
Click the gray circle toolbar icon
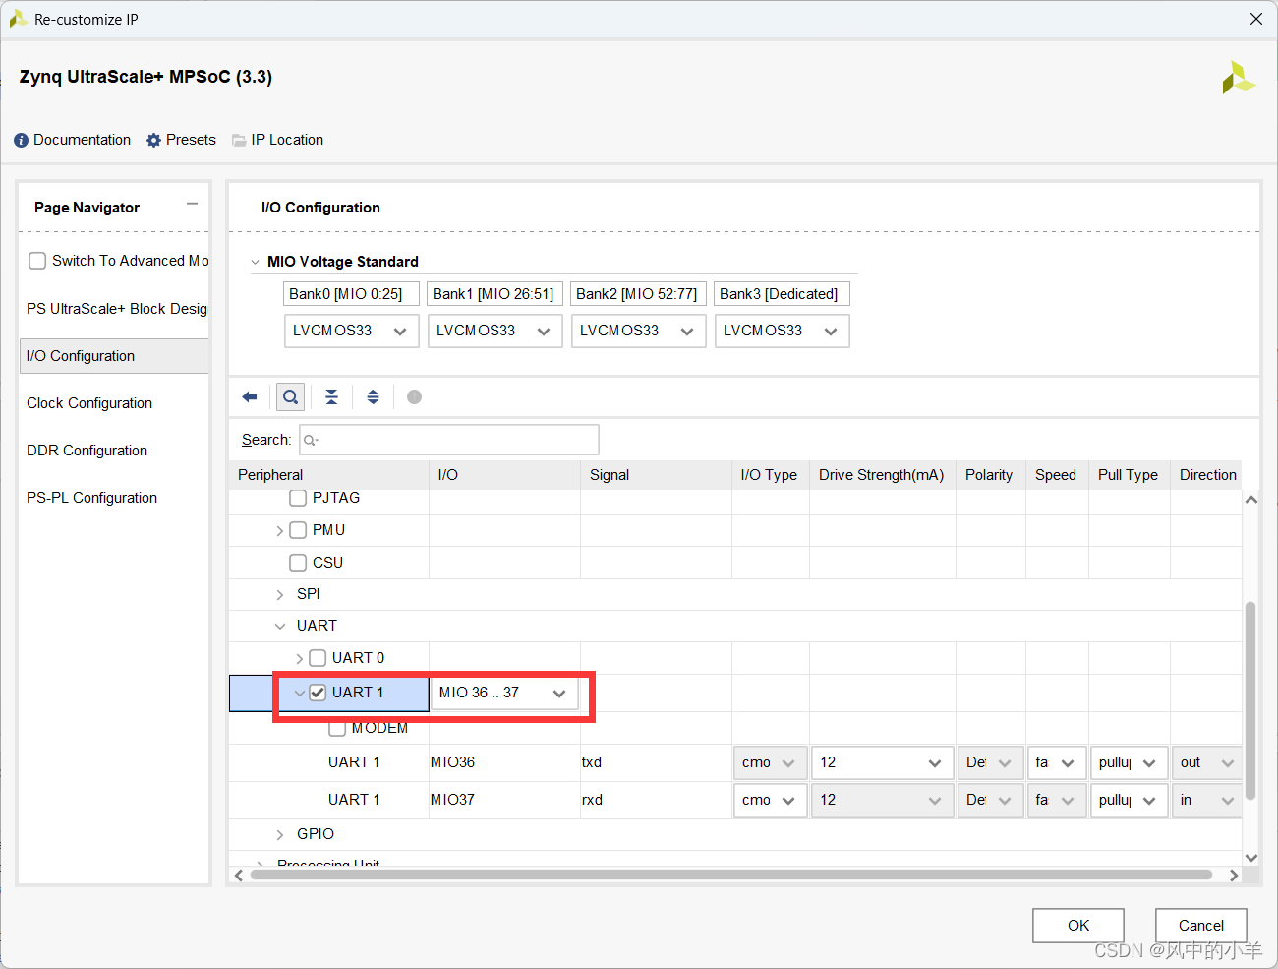[x=414, y=396]
